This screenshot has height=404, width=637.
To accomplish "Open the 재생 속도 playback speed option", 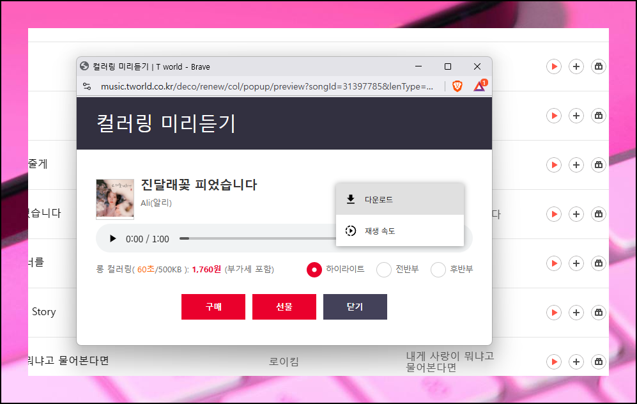I will (400, 231).
